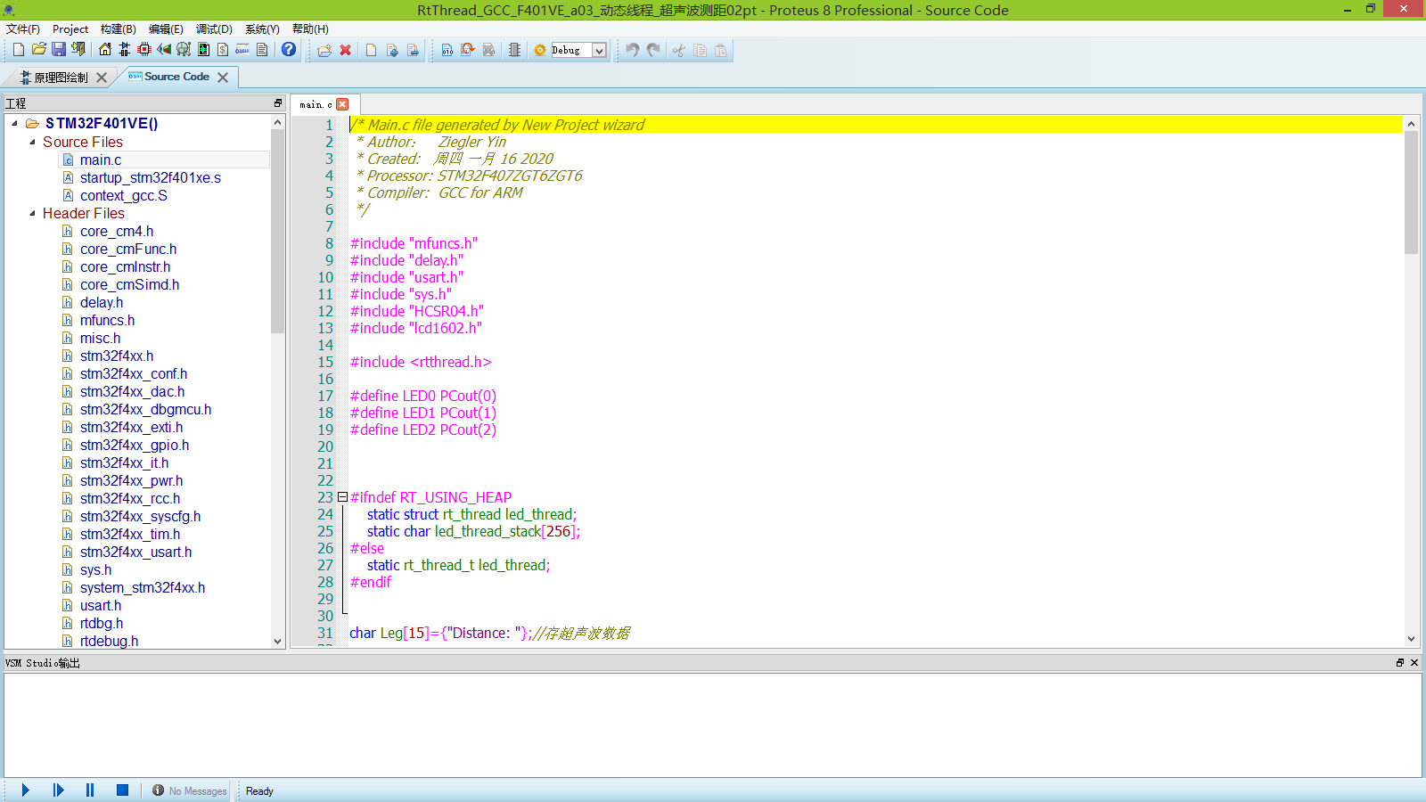The image size is (1426, 802).
Task: Click the blue Help question mark icon
Action: (x=289, y=50)
